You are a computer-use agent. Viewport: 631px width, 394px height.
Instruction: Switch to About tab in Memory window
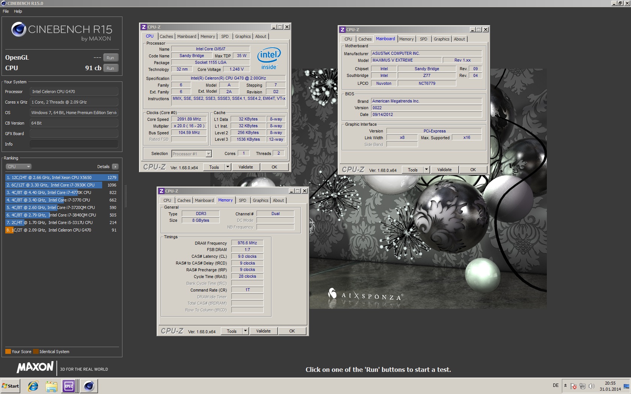(x=278, y=200)
